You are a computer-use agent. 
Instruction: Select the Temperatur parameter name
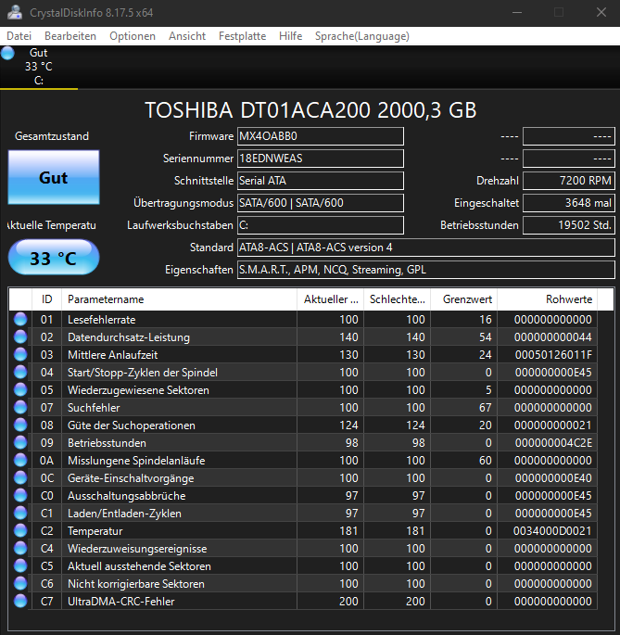pos(95,531)
